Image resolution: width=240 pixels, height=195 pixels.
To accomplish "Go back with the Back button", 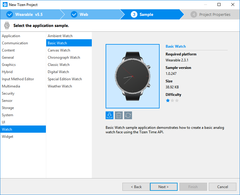I will coord(136,187).
